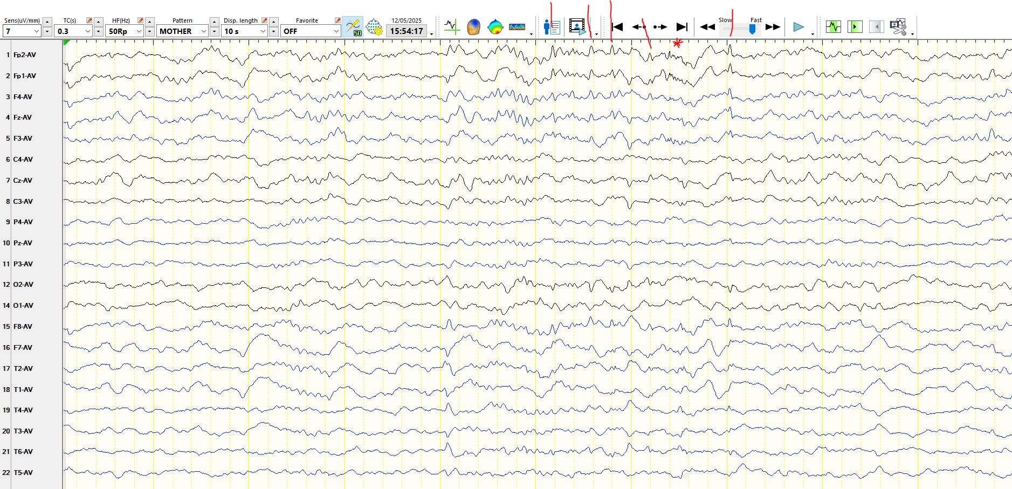This screenshot has height=489, width=1012.
Task: Select channel label F8-AV
Action: [x=23, y=327]
